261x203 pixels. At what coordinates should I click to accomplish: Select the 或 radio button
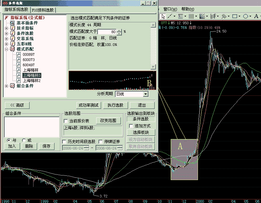pos(24,140)
